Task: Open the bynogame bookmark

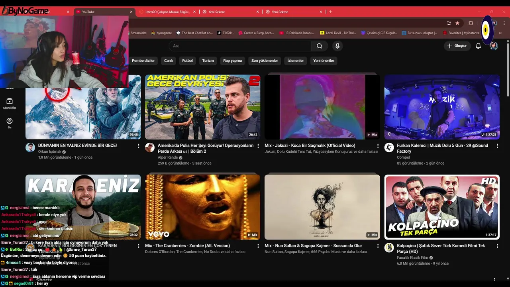Action: coord(161,33)
